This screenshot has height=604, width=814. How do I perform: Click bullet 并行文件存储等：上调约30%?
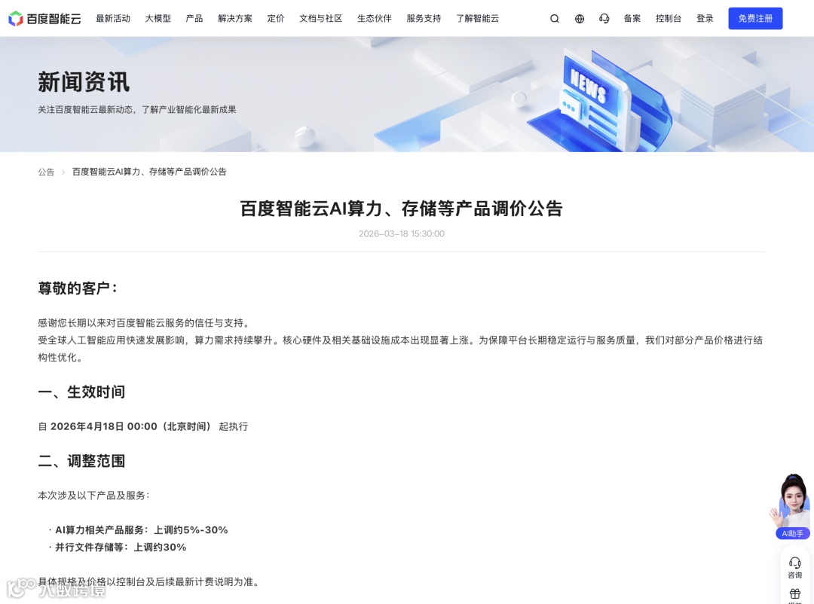point(121,548)
